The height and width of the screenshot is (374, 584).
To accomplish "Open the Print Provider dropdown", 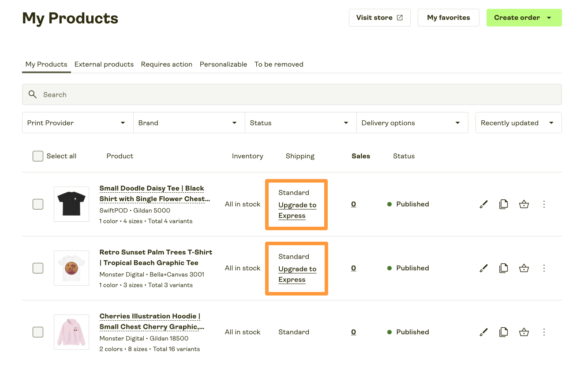I will pos(78,123).
